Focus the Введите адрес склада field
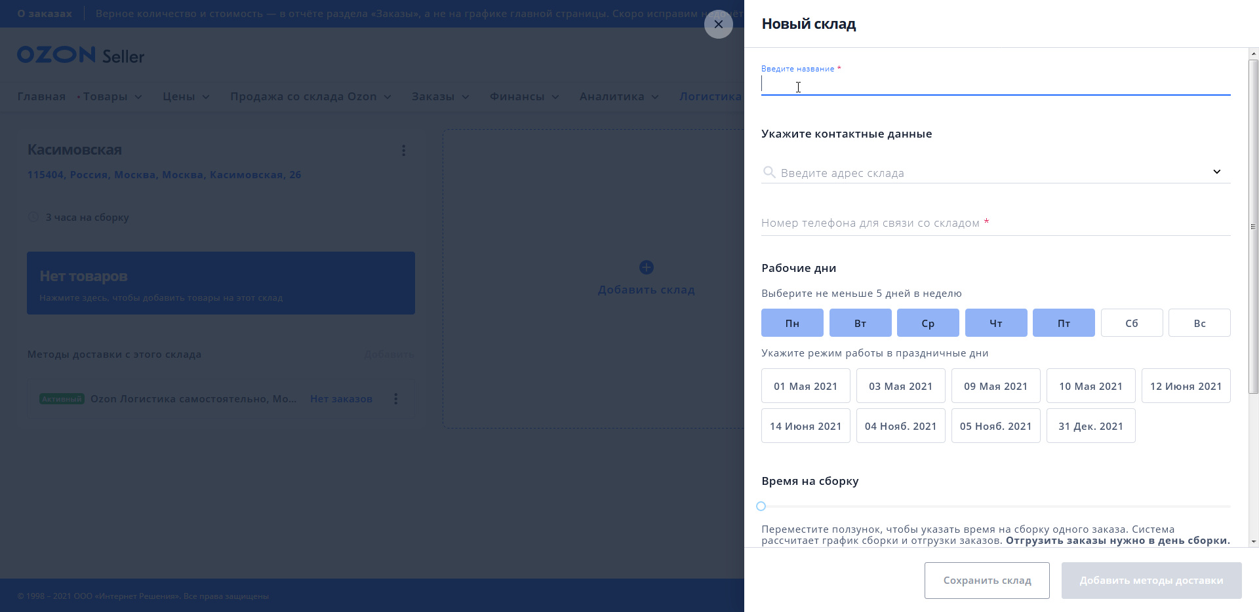 [x=996, y=172]
